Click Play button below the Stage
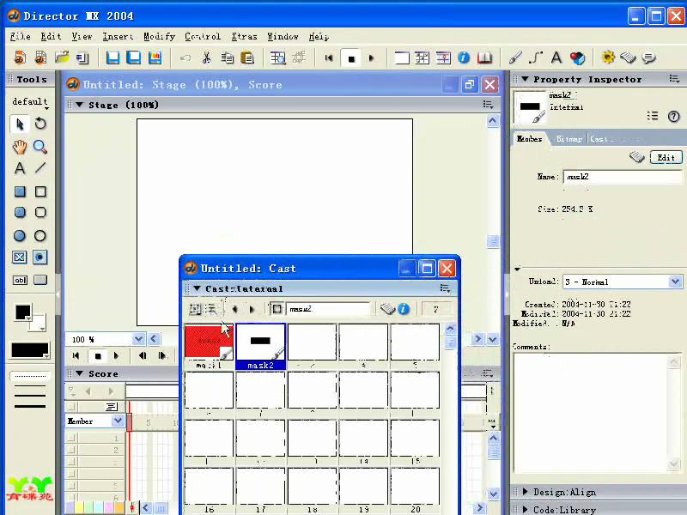Screen dimensions: 687x515 tap(116, 355)
